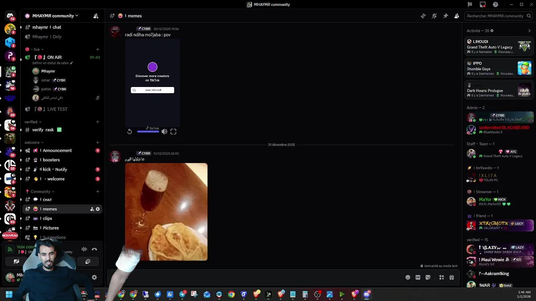Open user settings gear icon
The width and height of the screenshot is (536, 301).
(x=94, y=277)
